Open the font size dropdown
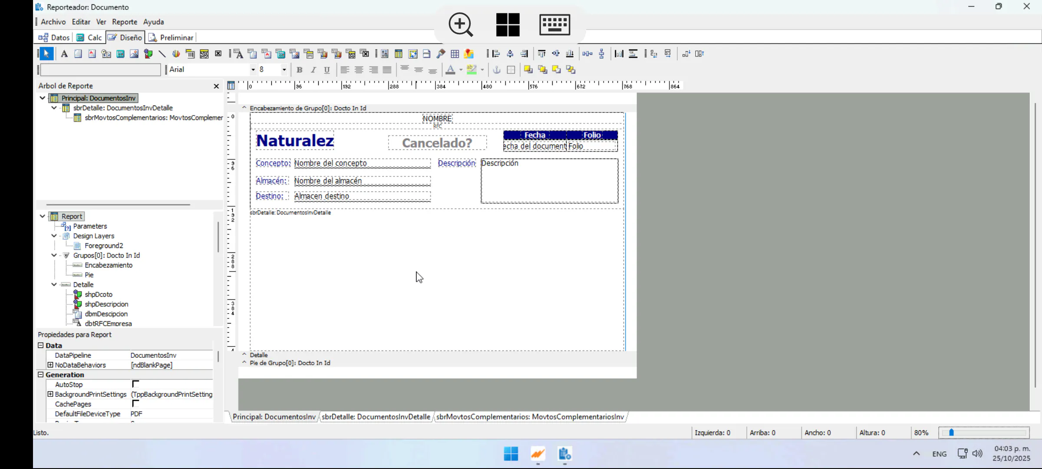Screen dimensions: 1042x469 point(284,69)
